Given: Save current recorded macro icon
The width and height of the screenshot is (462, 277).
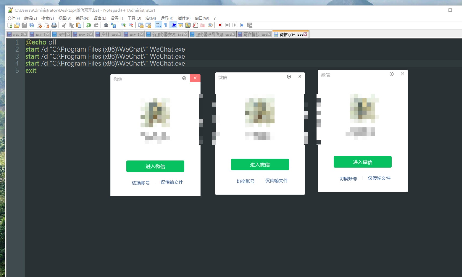Looking at the screenshot, I should tap(250, 25).
